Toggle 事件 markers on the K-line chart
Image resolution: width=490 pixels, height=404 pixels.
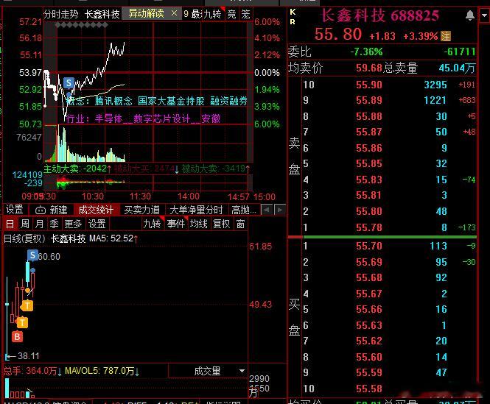tap(175, 224)
